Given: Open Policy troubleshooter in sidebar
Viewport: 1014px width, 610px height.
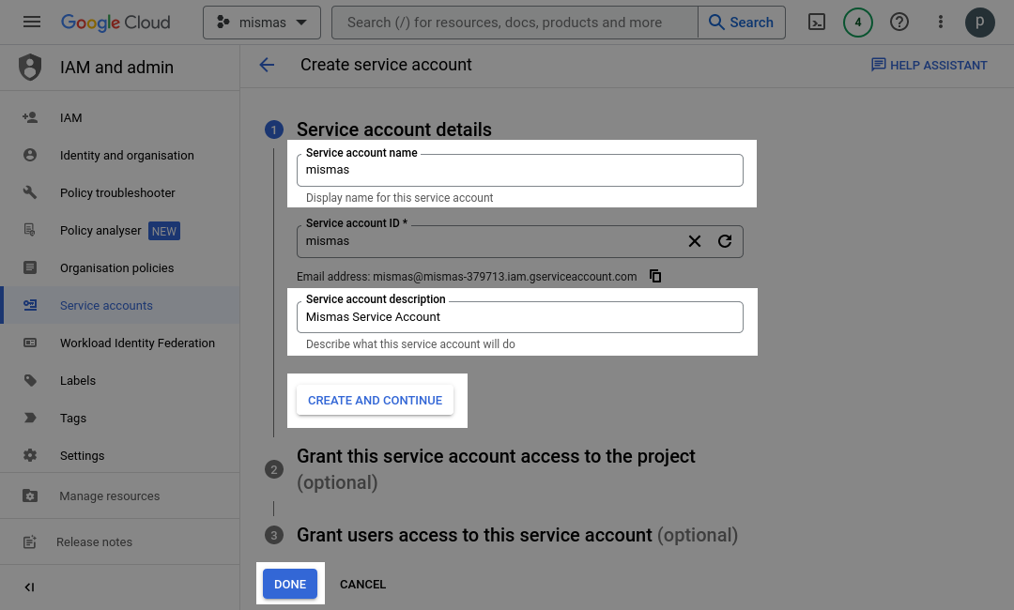Looking at the screenshot, I should click(119, 192).
